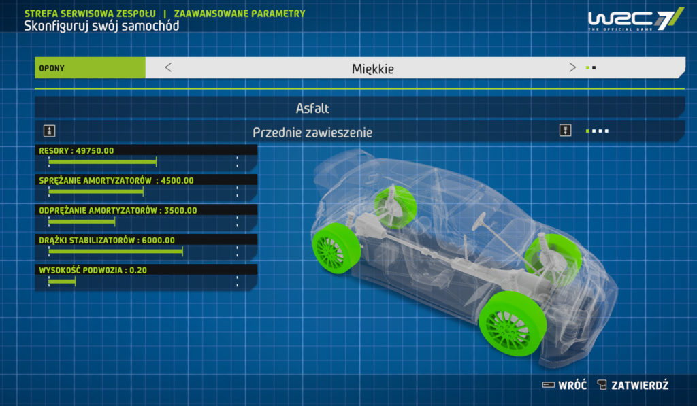The image size is (697, 406).
Task: Switch to next suspension section icon
Action: (x=565, y=131)
